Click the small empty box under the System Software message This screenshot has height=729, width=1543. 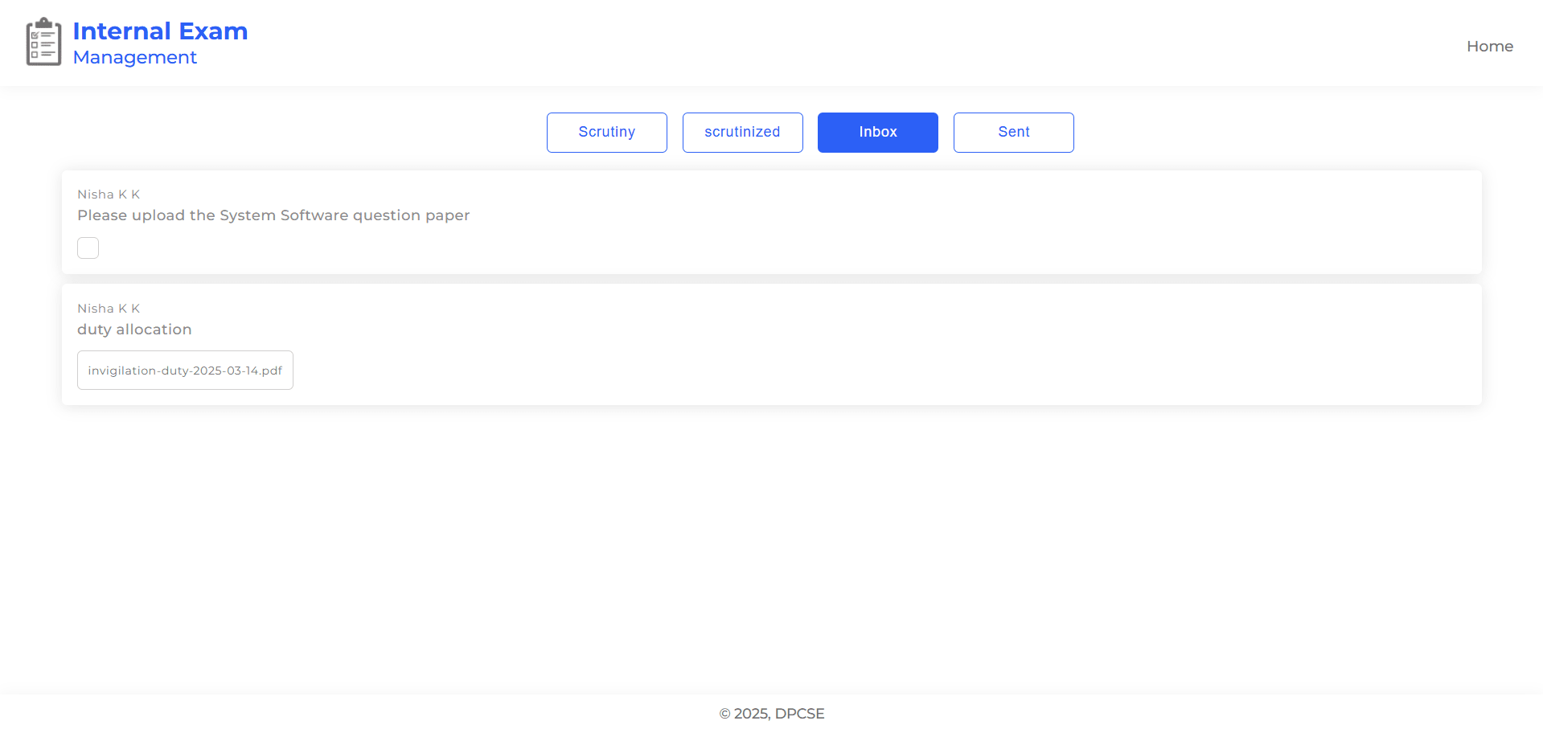coord(88,248)
